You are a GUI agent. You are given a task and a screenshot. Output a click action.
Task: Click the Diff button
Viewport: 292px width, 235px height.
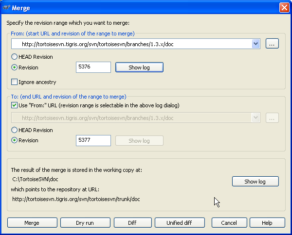point(132,223)
